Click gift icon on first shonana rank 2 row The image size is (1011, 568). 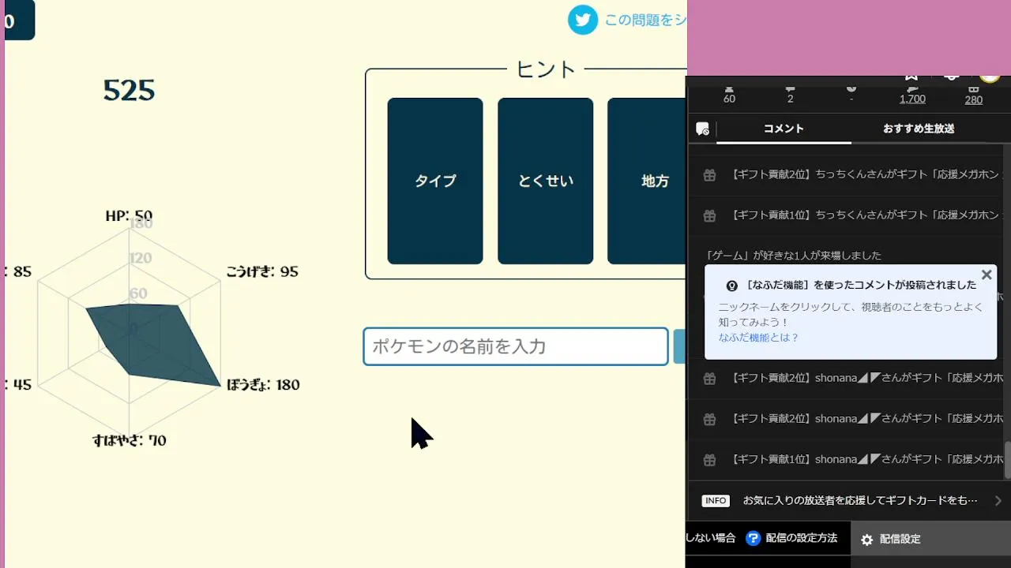[709, 378]
